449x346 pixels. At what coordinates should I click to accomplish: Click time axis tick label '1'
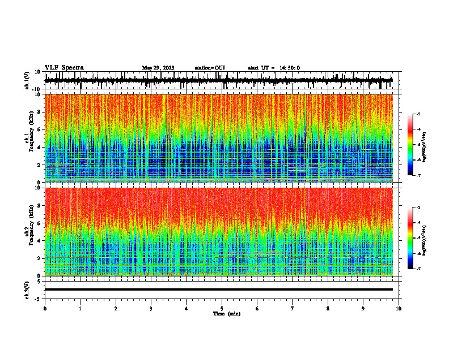click(80, 309)
